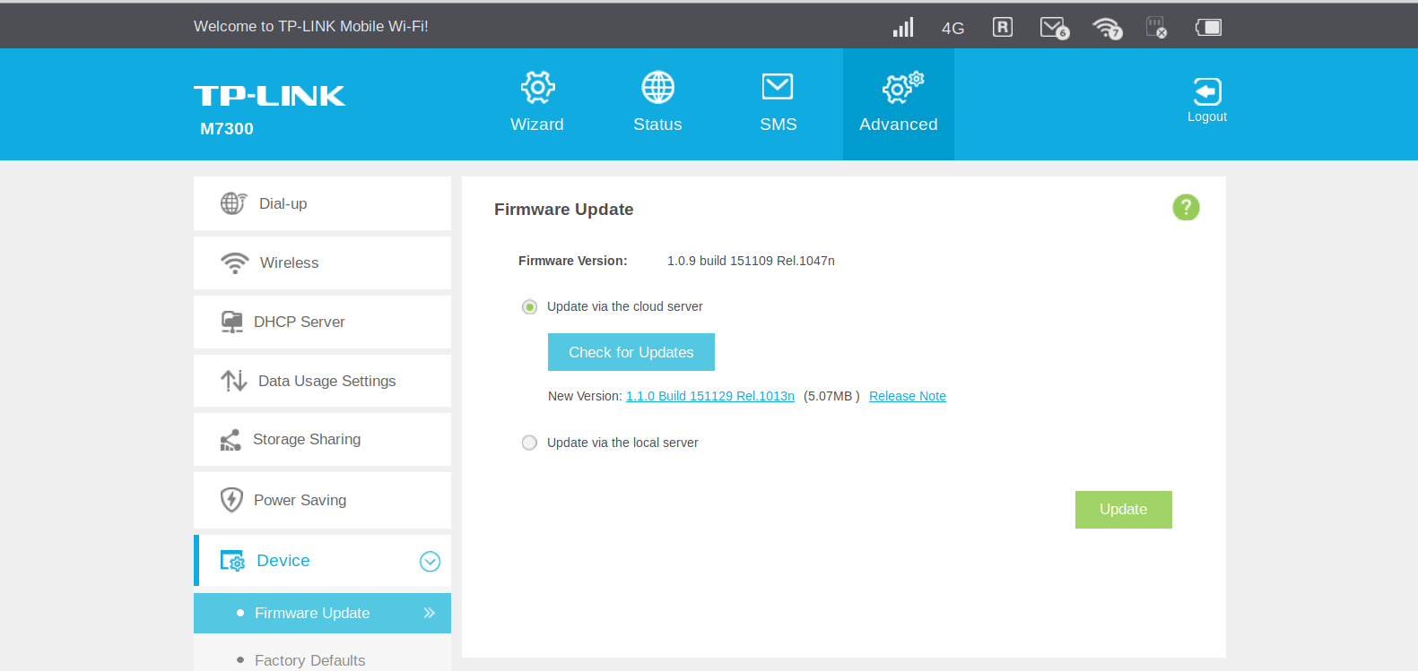The height and width of the screenshot is (671, 1418).
Task: Open the Advanced gears icon
Action: coord(902,87)
